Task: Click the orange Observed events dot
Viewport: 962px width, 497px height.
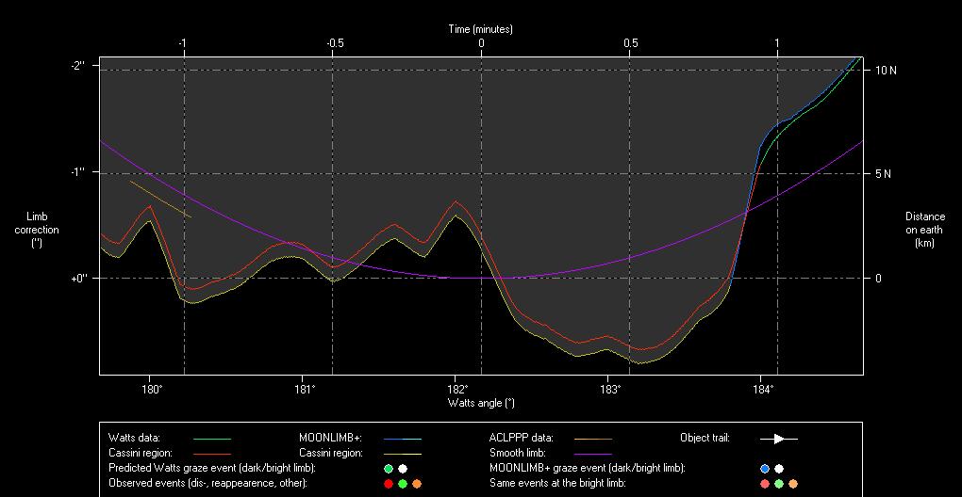Action: pos(417,484)
